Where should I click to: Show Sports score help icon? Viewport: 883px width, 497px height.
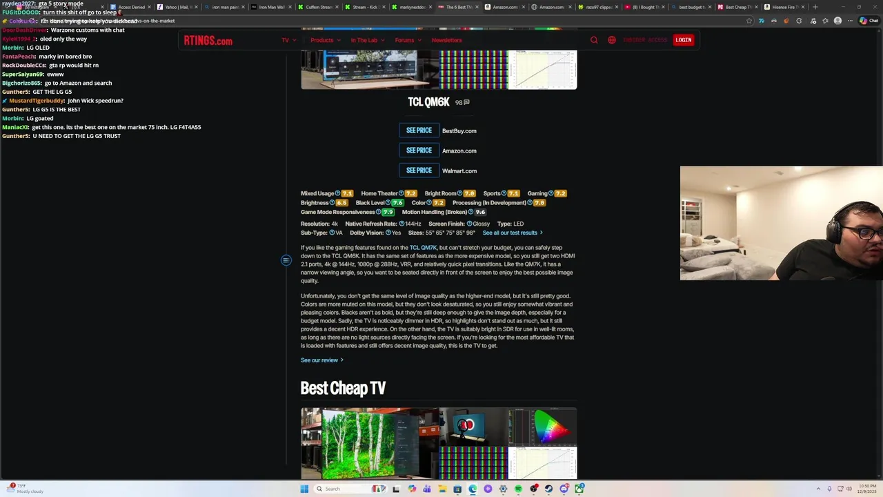tap(504, 193)
